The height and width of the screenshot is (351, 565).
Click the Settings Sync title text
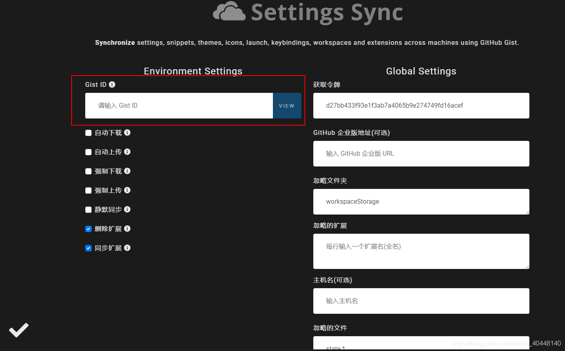tap(327, 12)
